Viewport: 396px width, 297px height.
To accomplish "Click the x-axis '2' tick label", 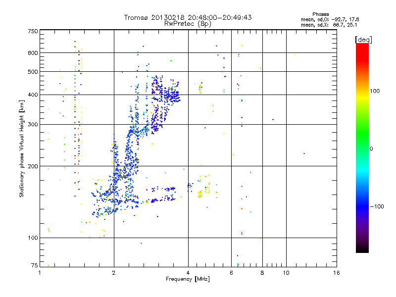I will click(x=114, y=273).
